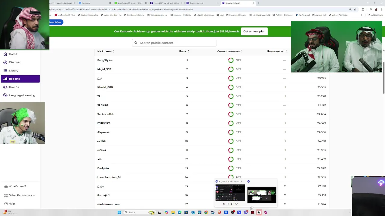The image size is (385, 216).
Task: Open second Discord stream thumbnail preview
Action: point(262,195)
